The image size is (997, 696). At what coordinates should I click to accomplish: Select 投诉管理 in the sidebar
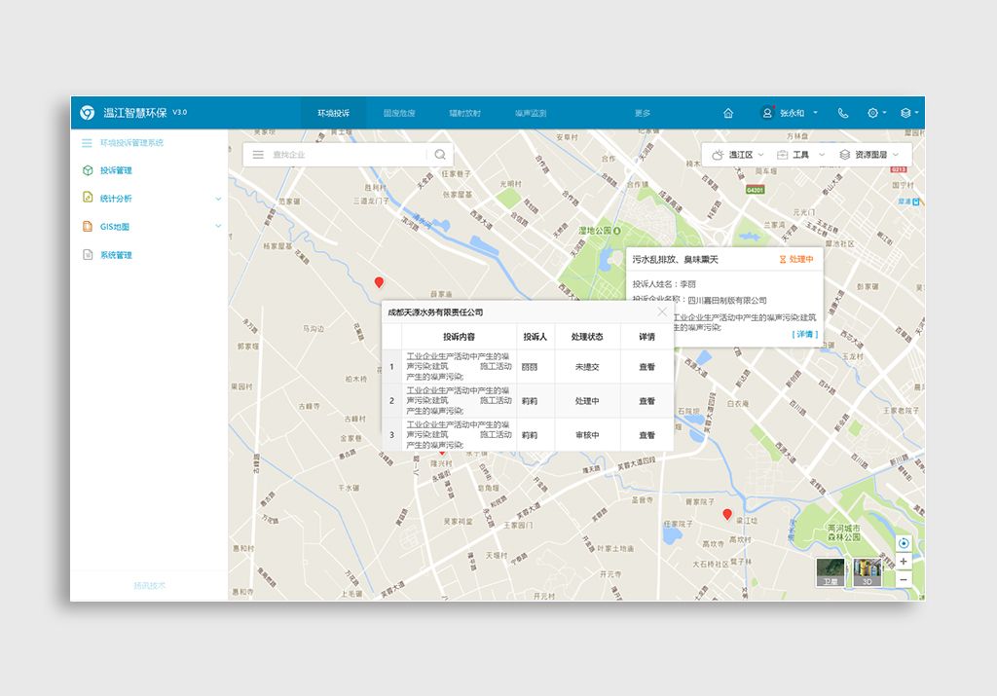click(x=116, y=170)
